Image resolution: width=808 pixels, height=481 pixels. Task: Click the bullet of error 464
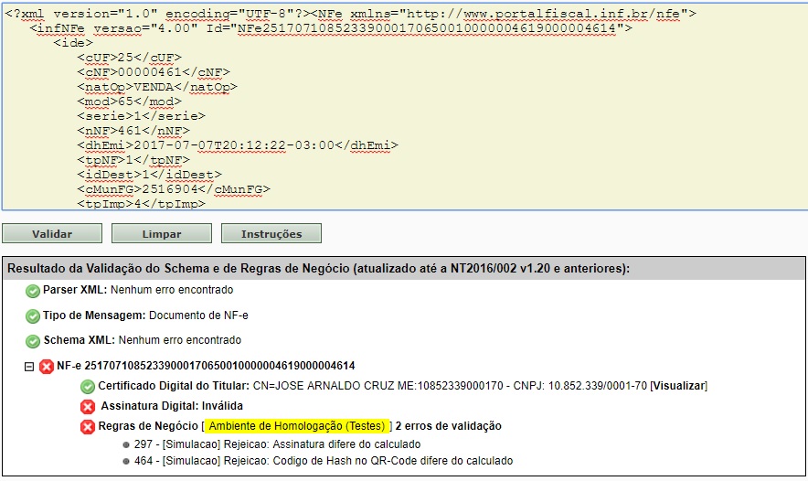click(x=126, y=462)
